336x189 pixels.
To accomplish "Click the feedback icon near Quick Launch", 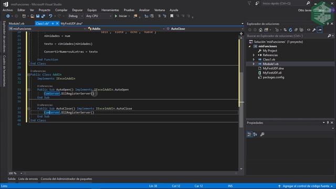I will (257, 3).
